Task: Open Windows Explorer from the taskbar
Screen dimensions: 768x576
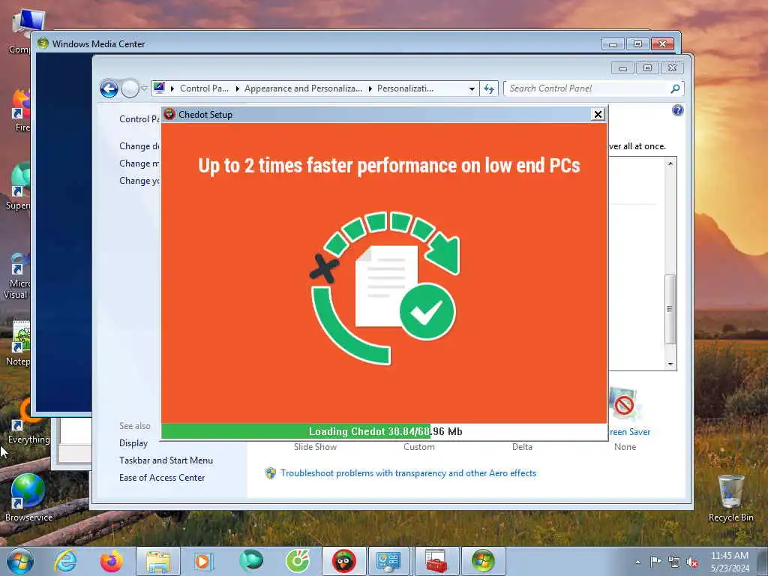Action: [x=158, y=561]
